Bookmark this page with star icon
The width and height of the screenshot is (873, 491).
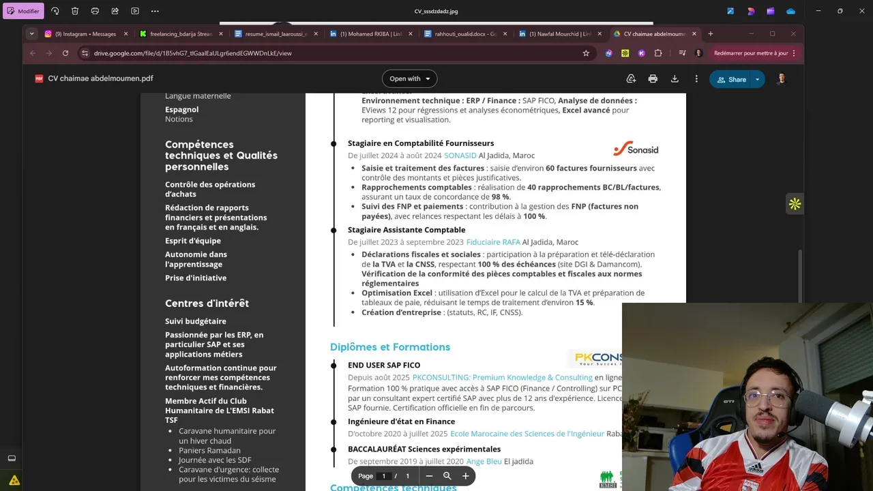click(x=585, y=53)
